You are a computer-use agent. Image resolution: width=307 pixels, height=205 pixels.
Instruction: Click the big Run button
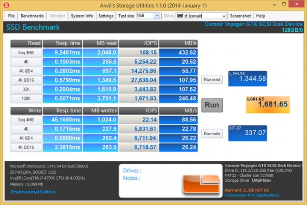click(212, 105)
